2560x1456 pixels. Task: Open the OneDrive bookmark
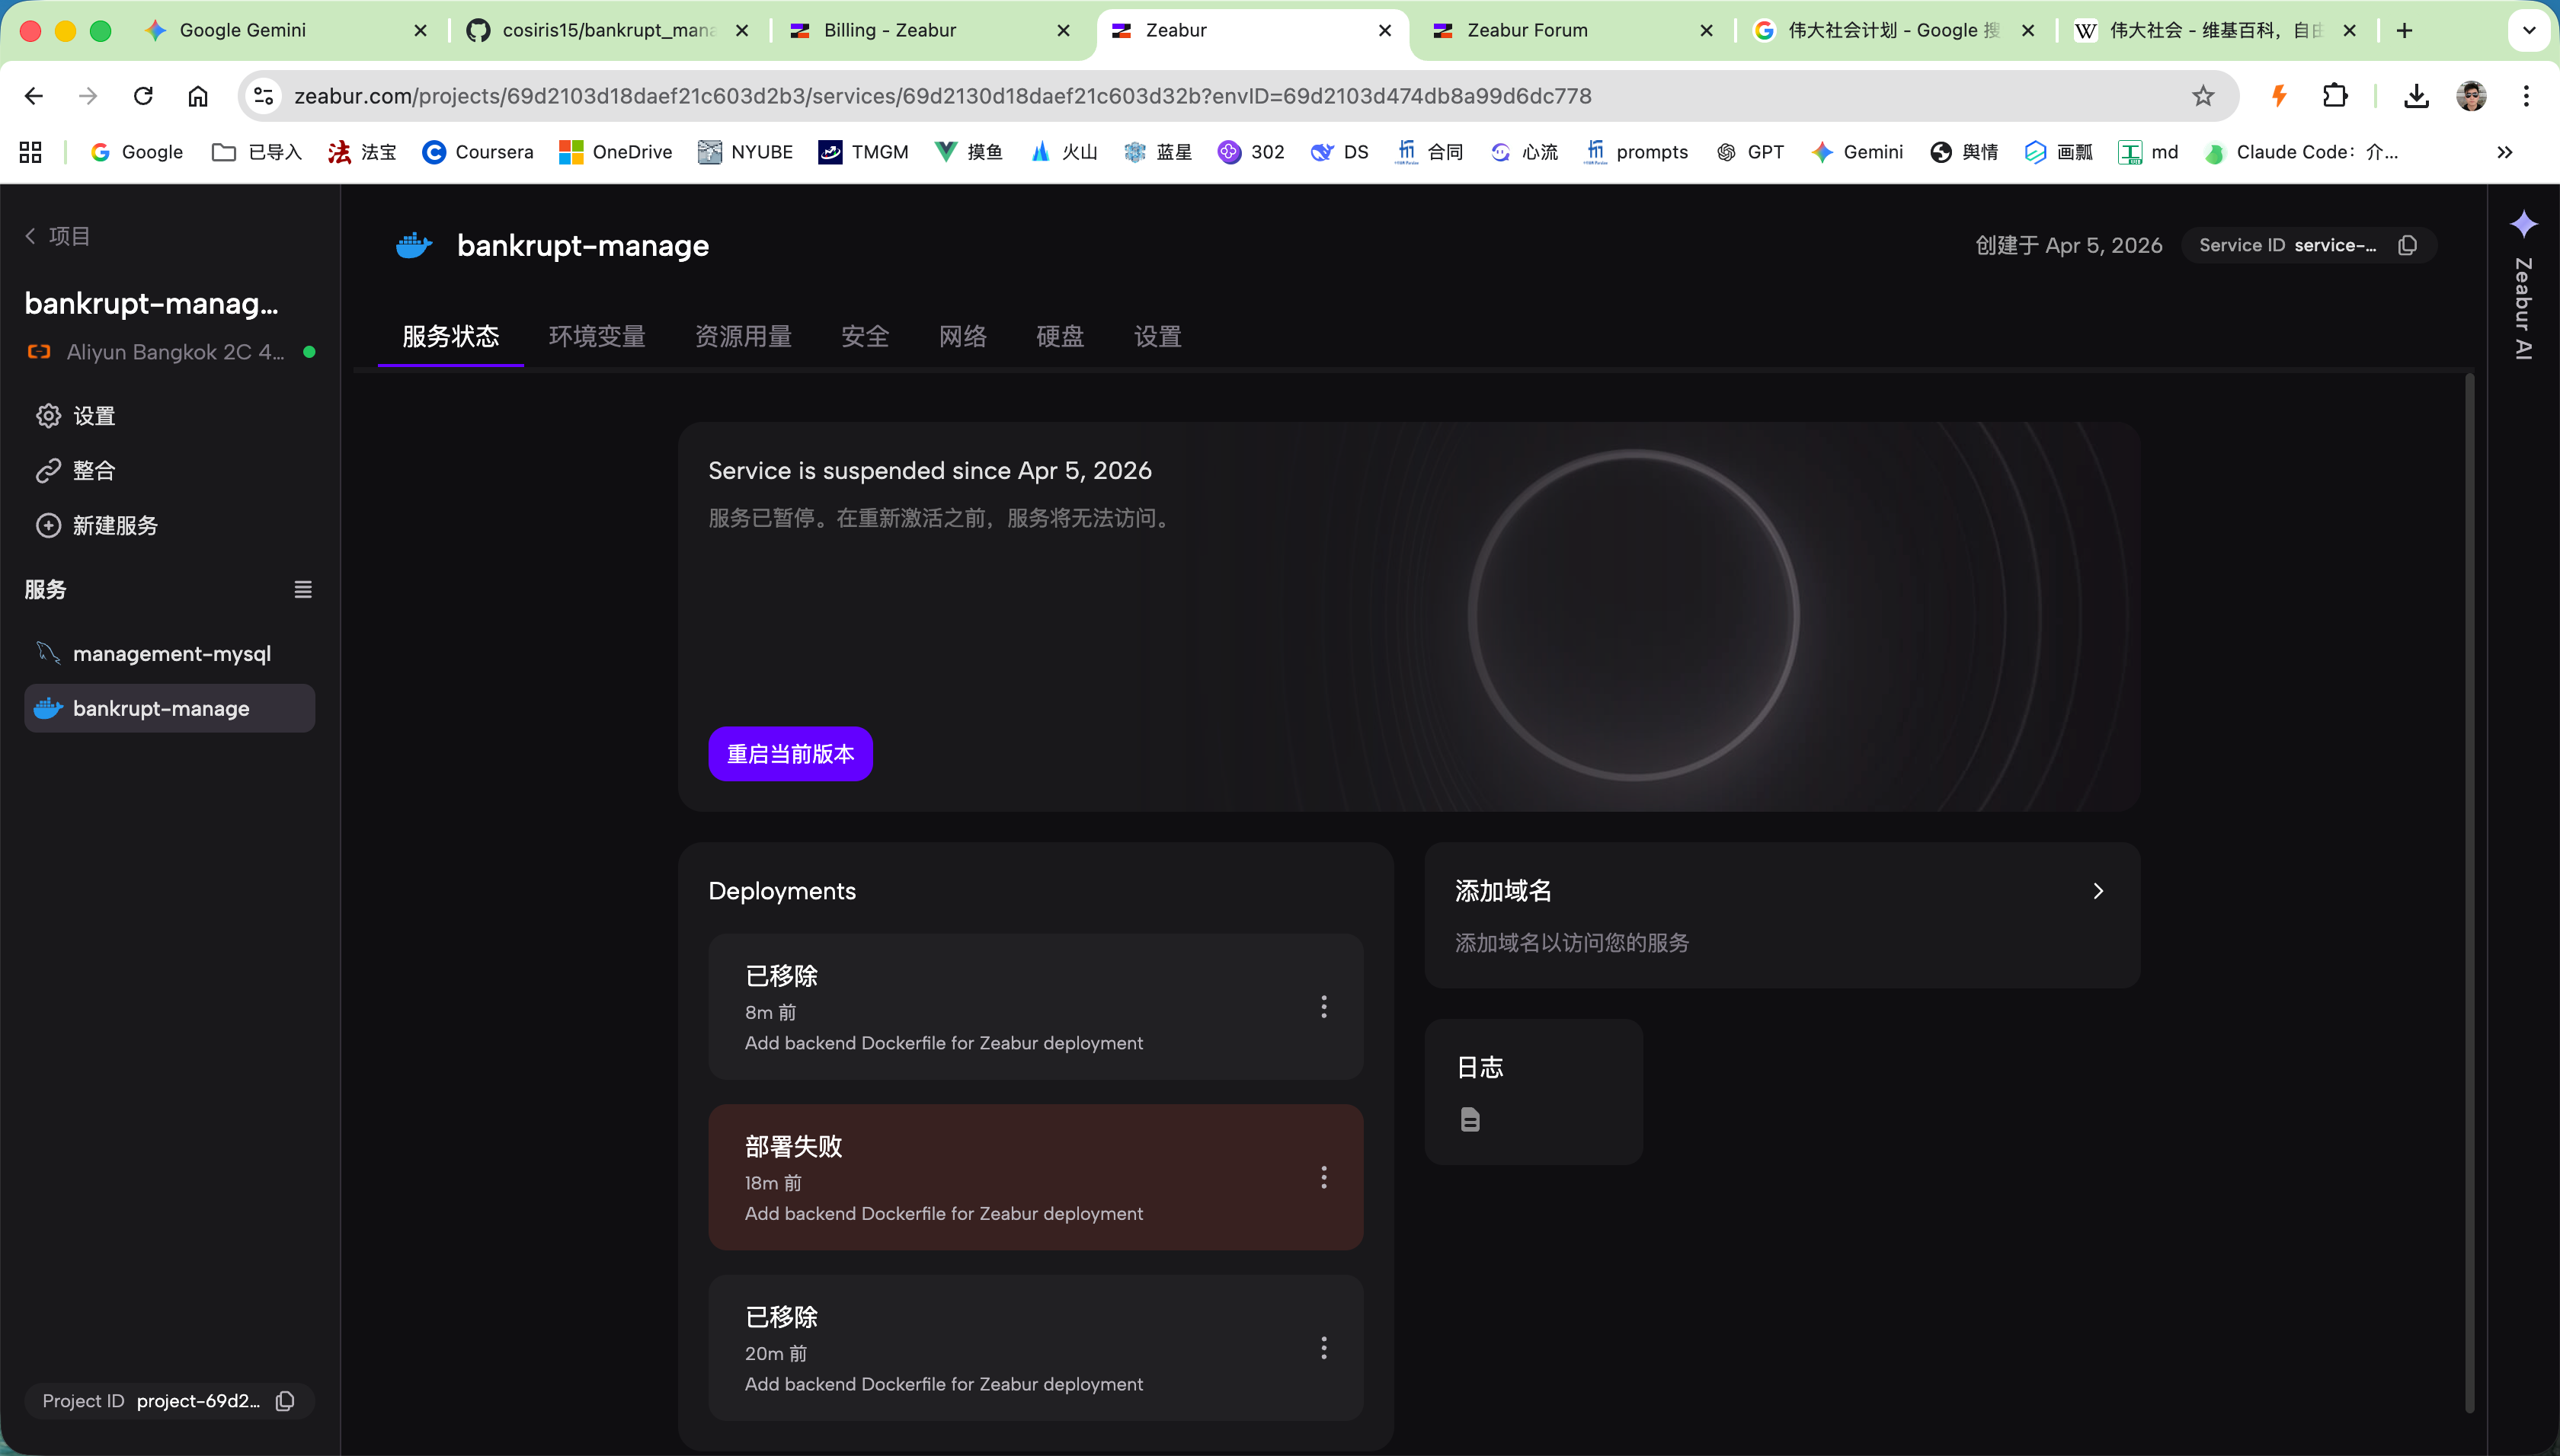(616, 152)
